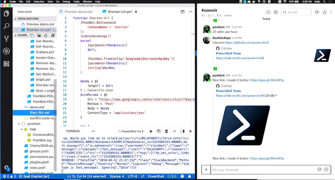Close the terminal panel
This screenshot has height=180, width=335.
[x=190, y=131]
